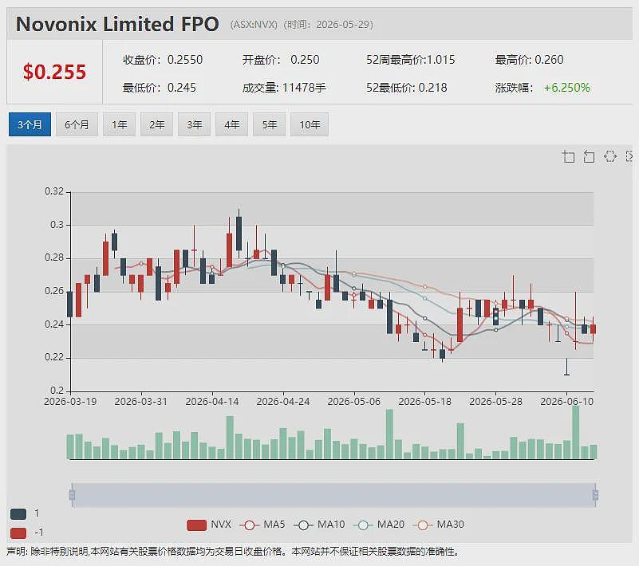Click the 2026-04-14 axis label
The height and width of the screenshot is (566, 639).
[212, 402]
